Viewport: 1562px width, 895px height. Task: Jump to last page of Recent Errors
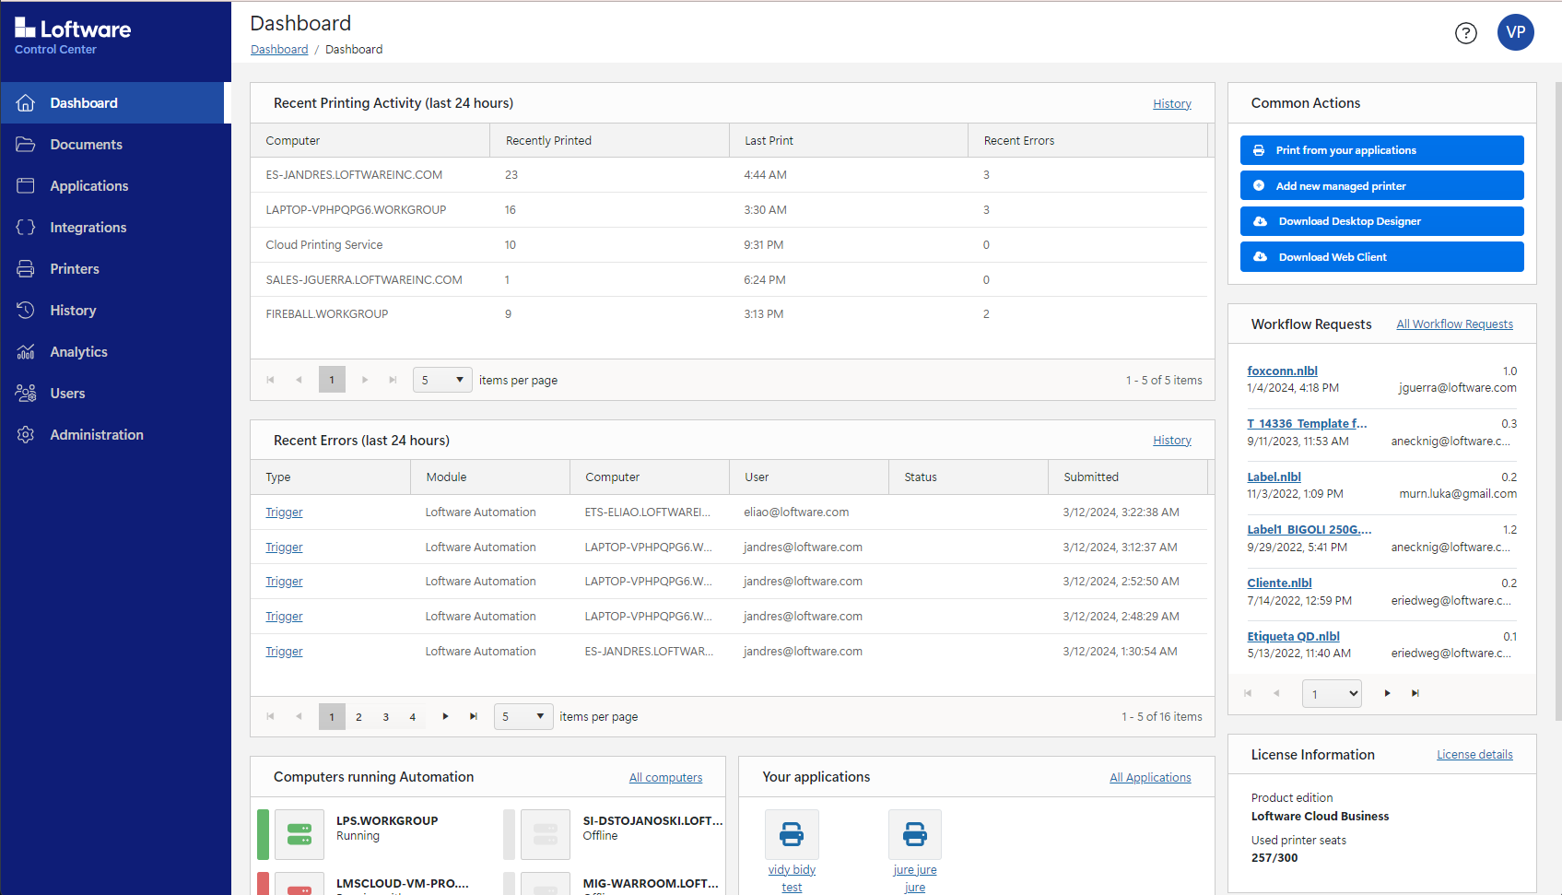coord(474,716)
